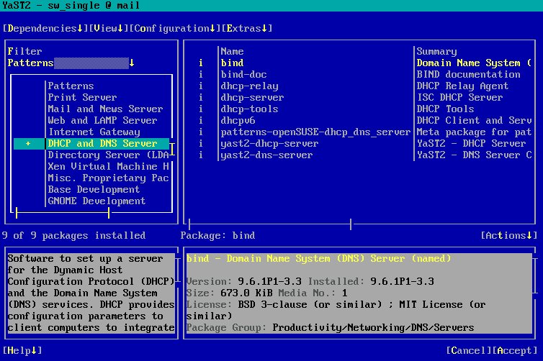Select the dhcp-server package name
Image resolution: width=543 pixels, height=361 pixels.
click(252, 97)
